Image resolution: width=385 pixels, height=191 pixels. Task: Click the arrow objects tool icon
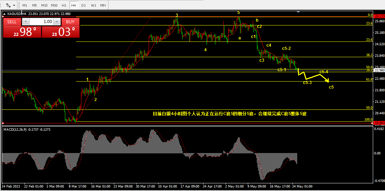(x=8, y=5)
